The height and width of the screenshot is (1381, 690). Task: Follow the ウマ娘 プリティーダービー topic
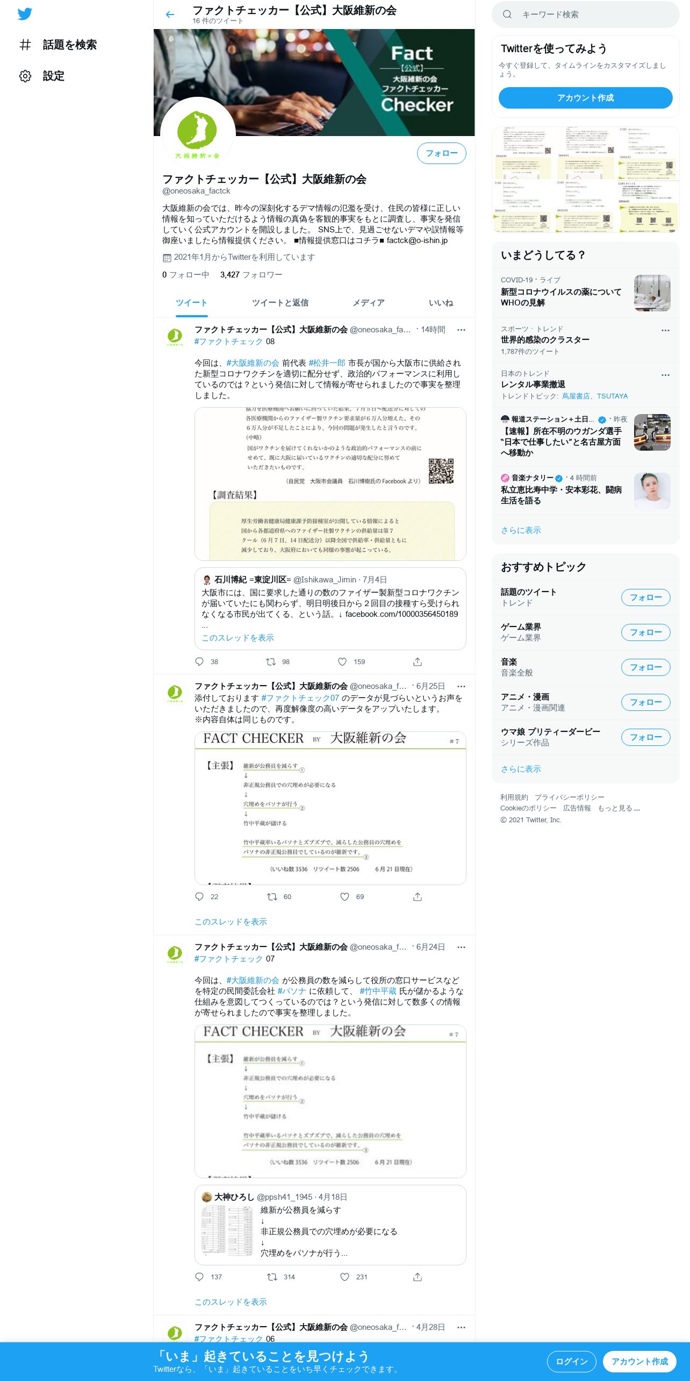645,737
